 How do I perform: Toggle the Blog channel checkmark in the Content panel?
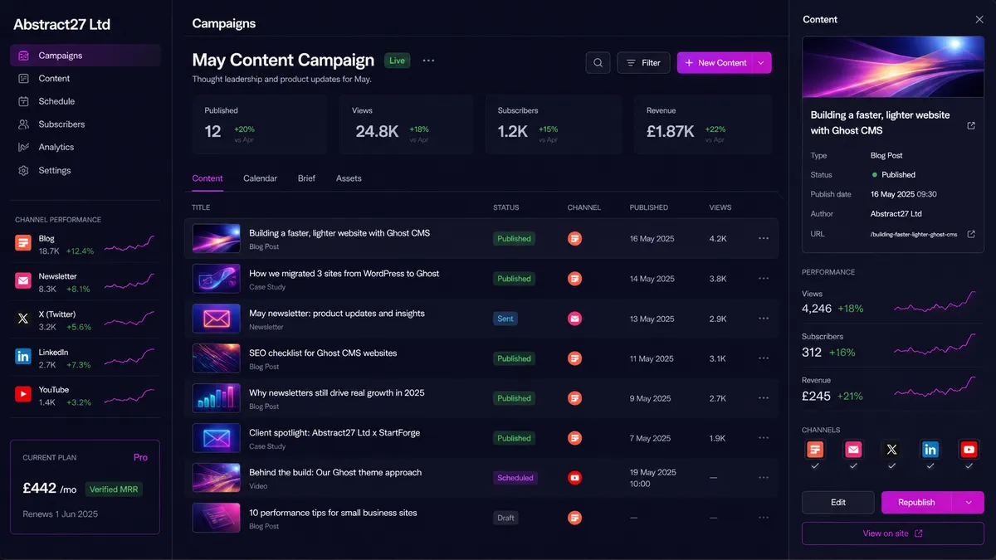pyautogui.click(x=816, y=466)
